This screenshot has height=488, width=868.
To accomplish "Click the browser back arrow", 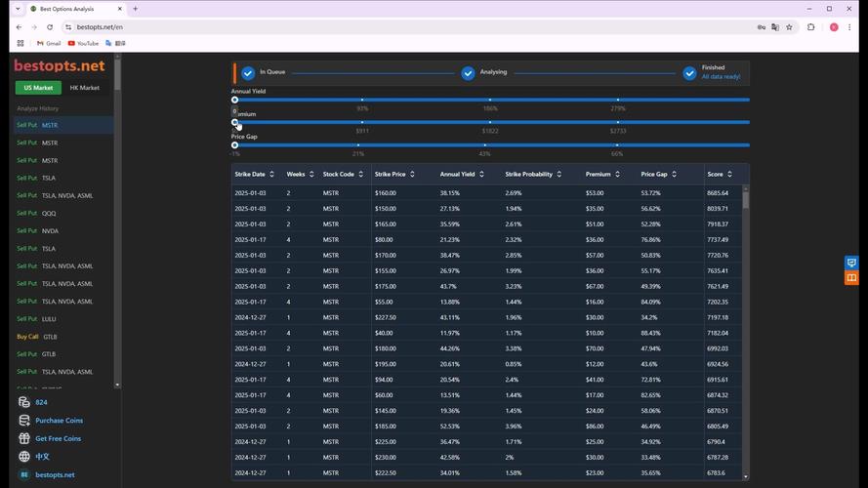I will coord(20,27).
